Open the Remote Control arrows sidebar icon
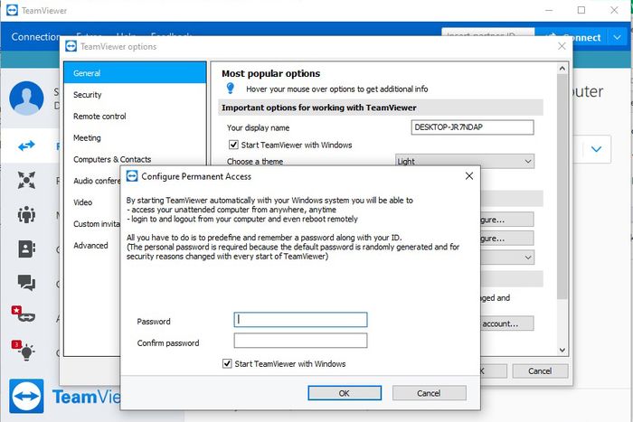The height and width of the screenshot is (422, 633). click(26, 145)
